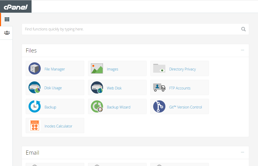Click the Backup clock icon
Viewport: 258px width, 166px height.
pyautogui.click(x=34, y=106)
